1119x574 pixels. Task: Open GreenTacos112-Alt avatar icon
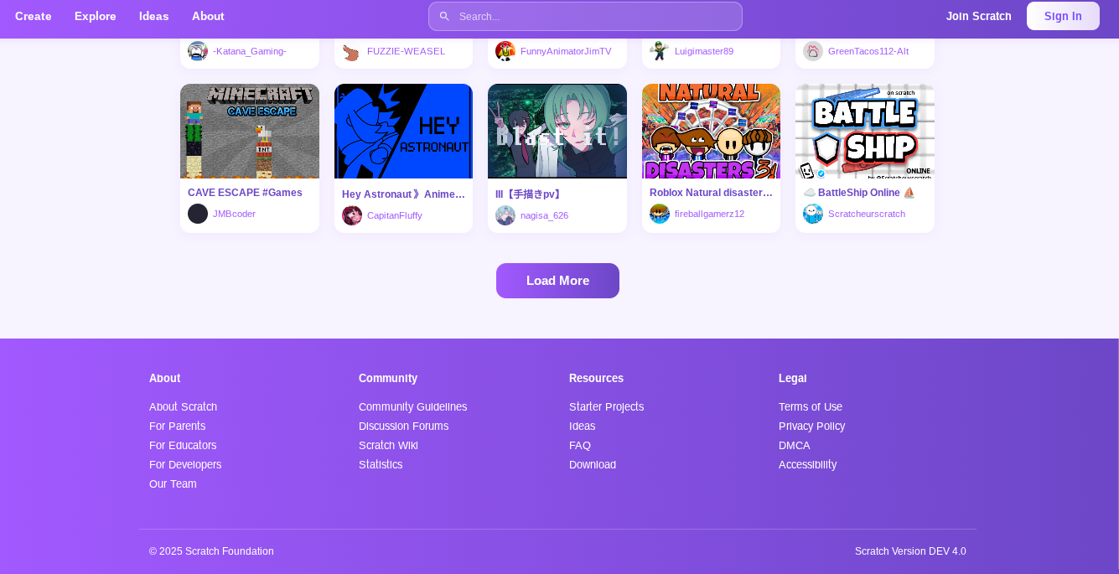(813, 51)
